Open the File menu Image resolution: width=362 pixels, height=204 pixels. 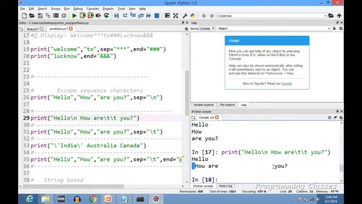point(23,8)
